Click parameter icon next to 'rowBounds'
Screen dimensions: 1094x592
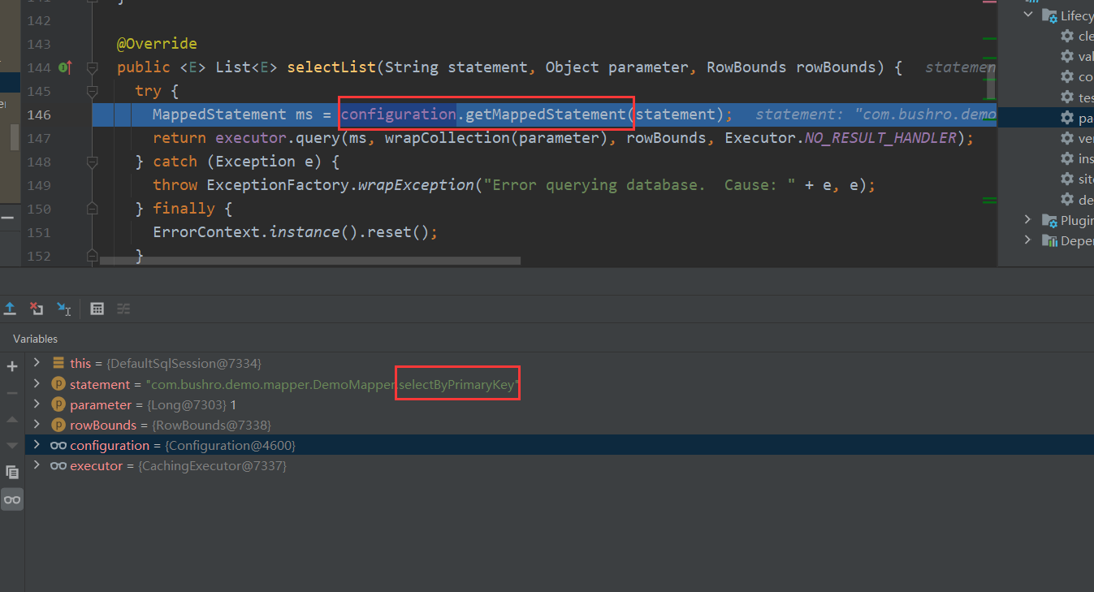click(58, 425)
